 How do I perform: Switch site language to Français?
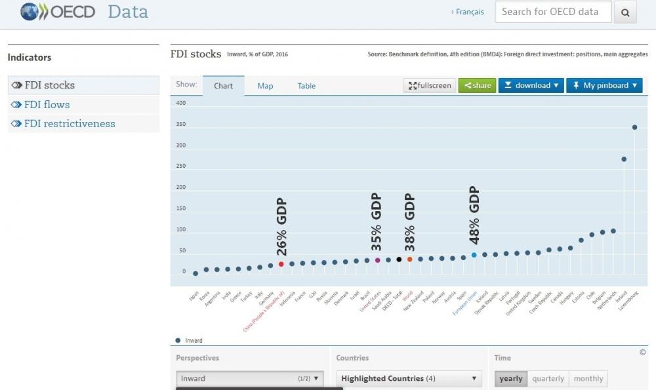tap(468, 12)
